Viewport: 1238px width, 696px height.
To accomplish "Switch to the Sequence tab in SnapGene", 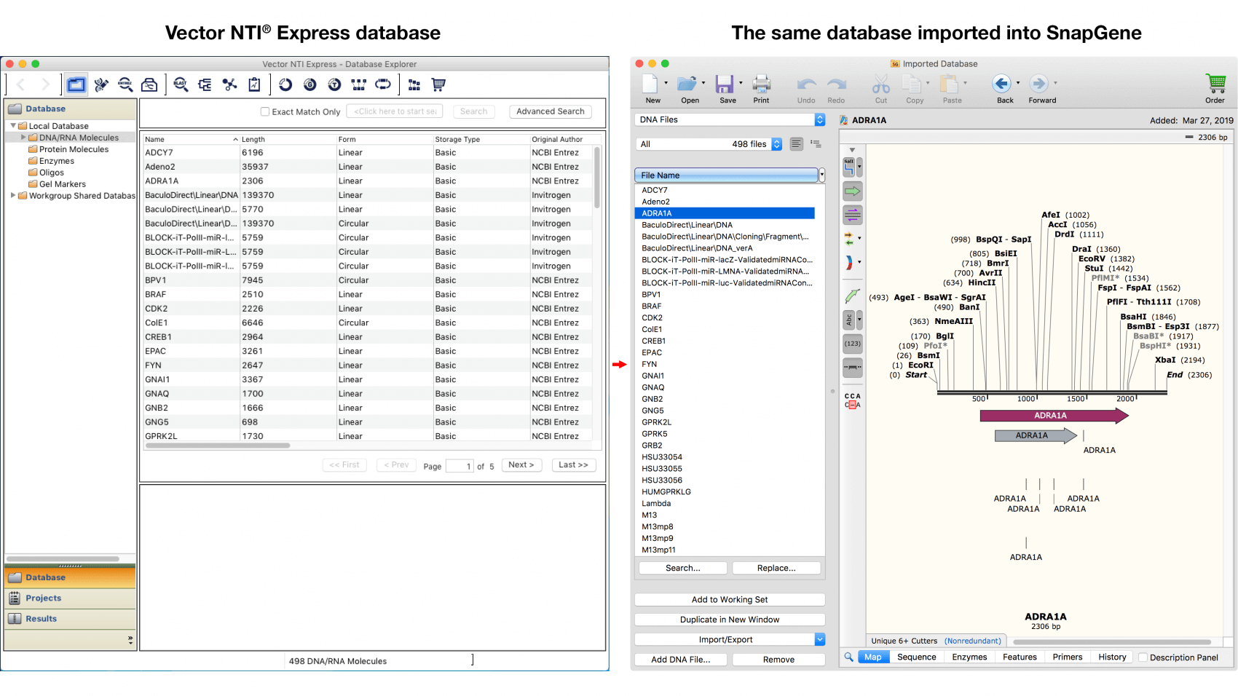I will pyautogui.click(x=916, y=657).
